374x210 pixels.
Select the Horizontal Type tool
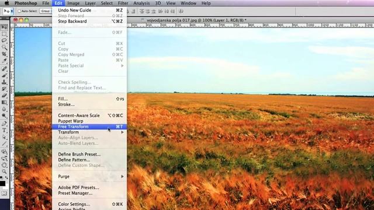click(4, 131)
